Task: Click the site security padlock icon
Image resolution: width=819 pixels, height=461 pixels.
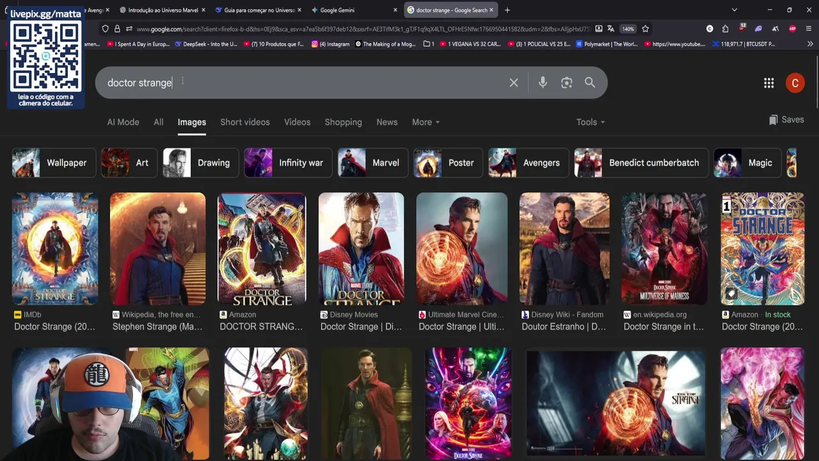Action: click(x=117, y=29)
